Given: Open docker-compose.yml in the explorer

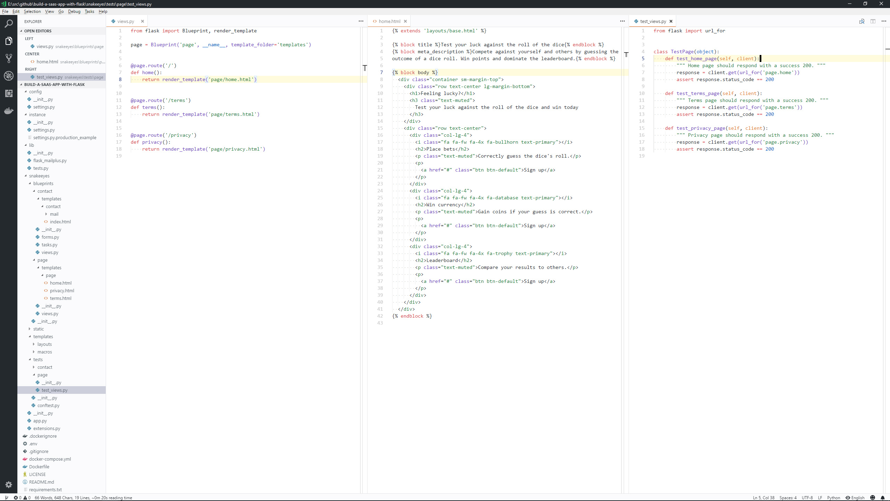Looking at the screenshot, I should [x=50, y=459].
